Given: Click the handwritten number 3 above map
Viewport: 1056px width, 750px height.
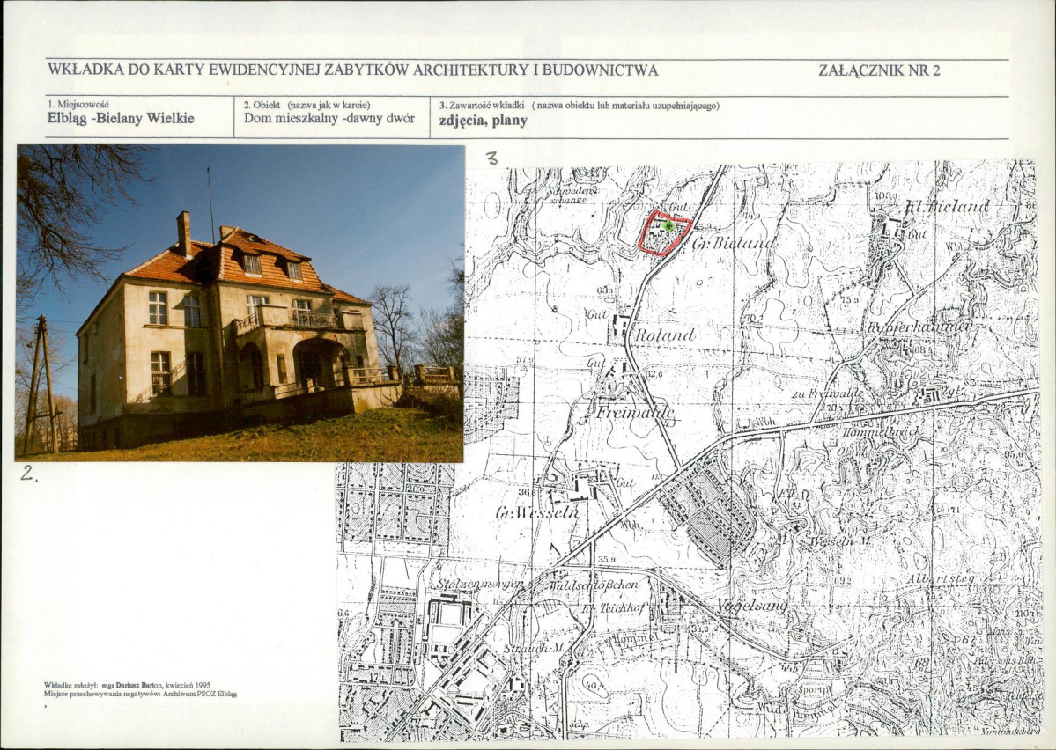Looking at the screenshot, I should (x=491, y=158).
